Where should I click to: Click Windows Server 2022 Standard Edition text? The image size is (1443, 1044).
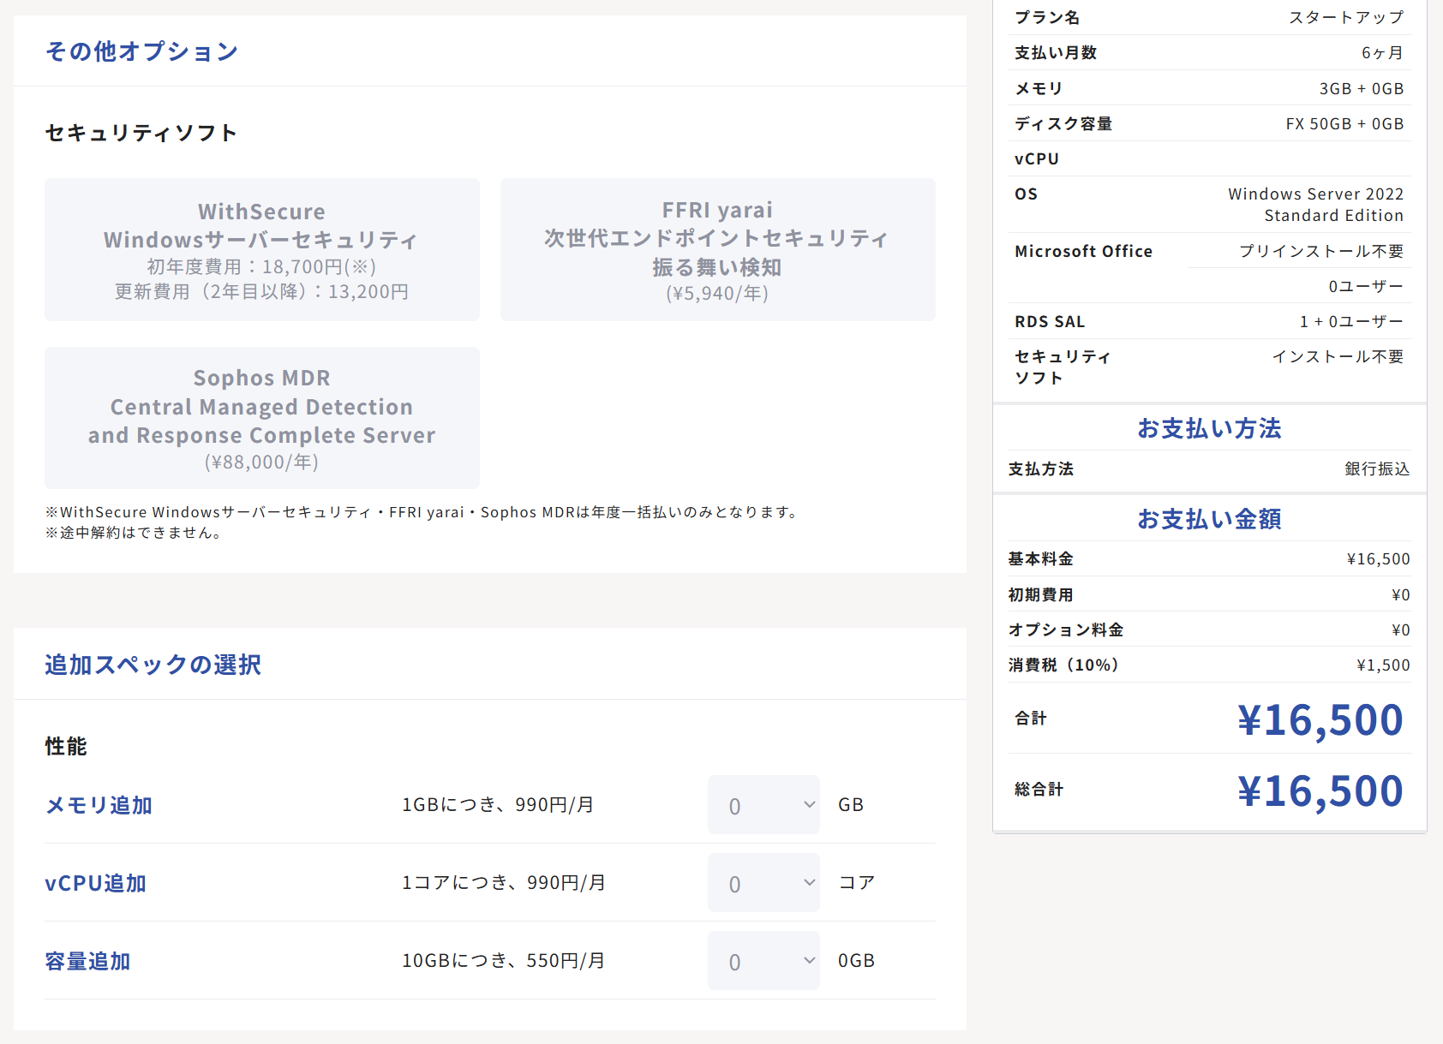tap(1315, 205)
